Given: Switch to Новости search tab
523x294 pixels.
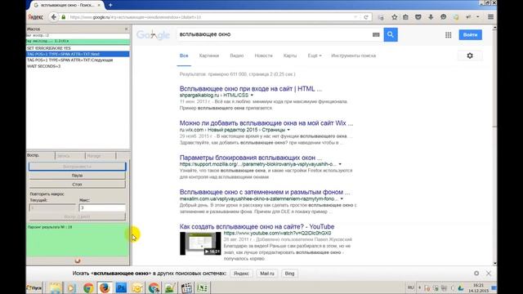Looking at the screenshot, I should (263, 56).
